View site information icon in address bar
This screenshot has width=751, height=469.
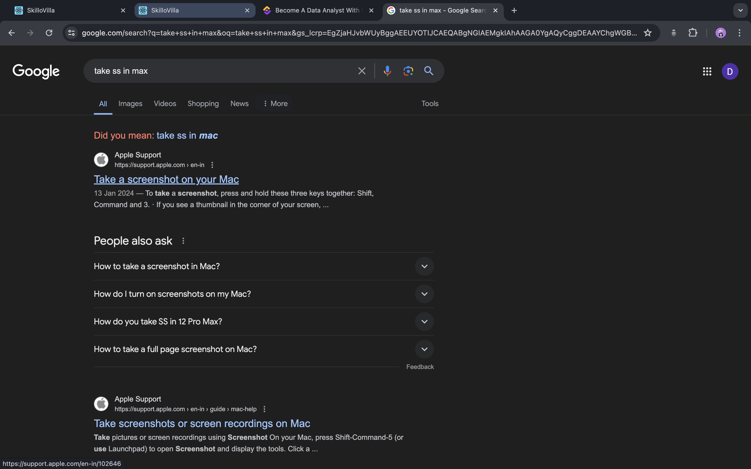coord(71,33)
